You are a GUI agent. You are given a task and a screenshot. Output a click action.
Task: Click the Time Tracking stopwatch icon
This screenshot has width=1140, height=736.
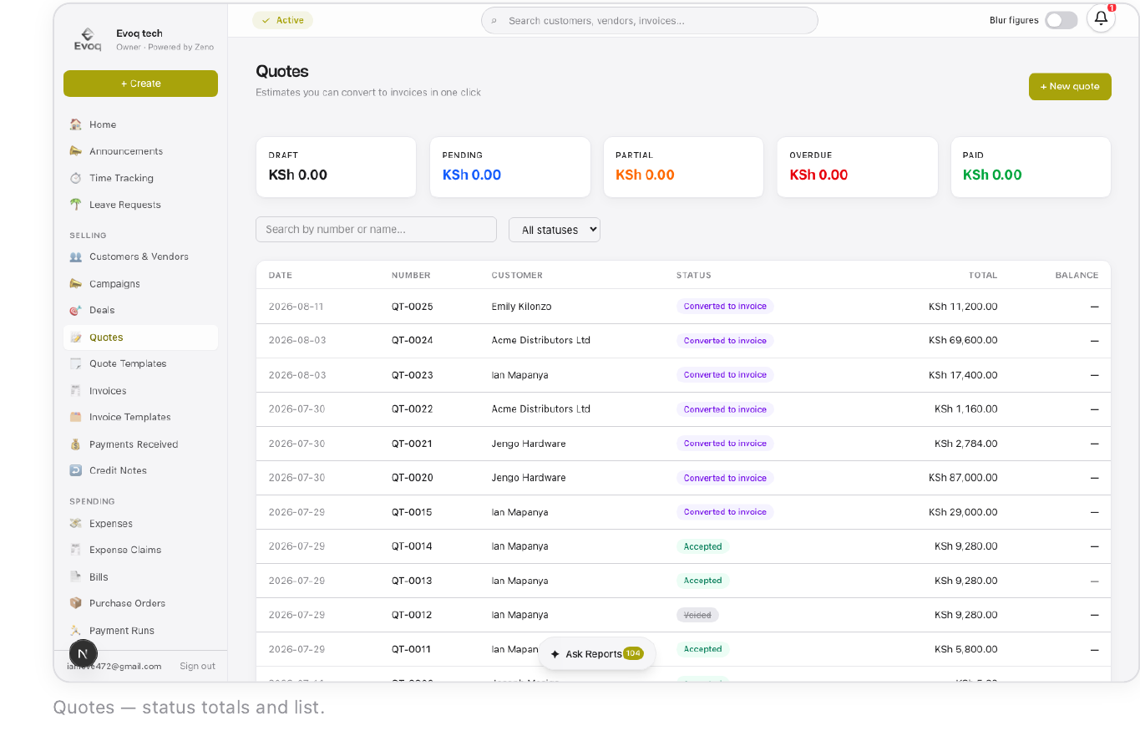pyautogui.click(x=76, y=178)
